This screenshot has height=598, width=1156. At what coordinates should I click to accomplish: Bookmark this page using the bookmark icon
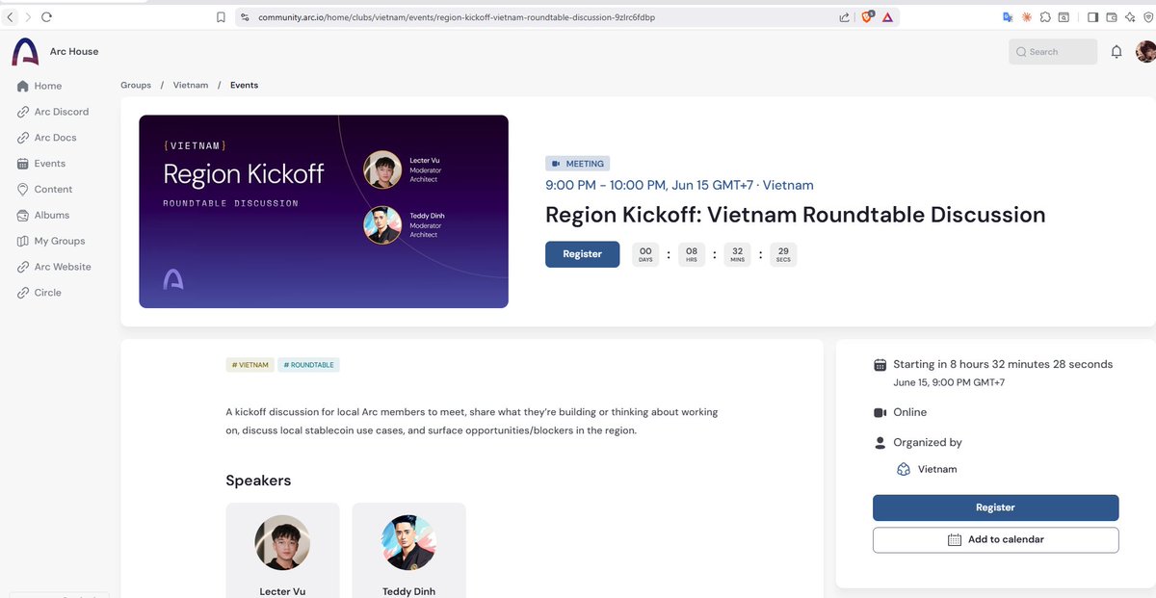click(x=221, y=17)
